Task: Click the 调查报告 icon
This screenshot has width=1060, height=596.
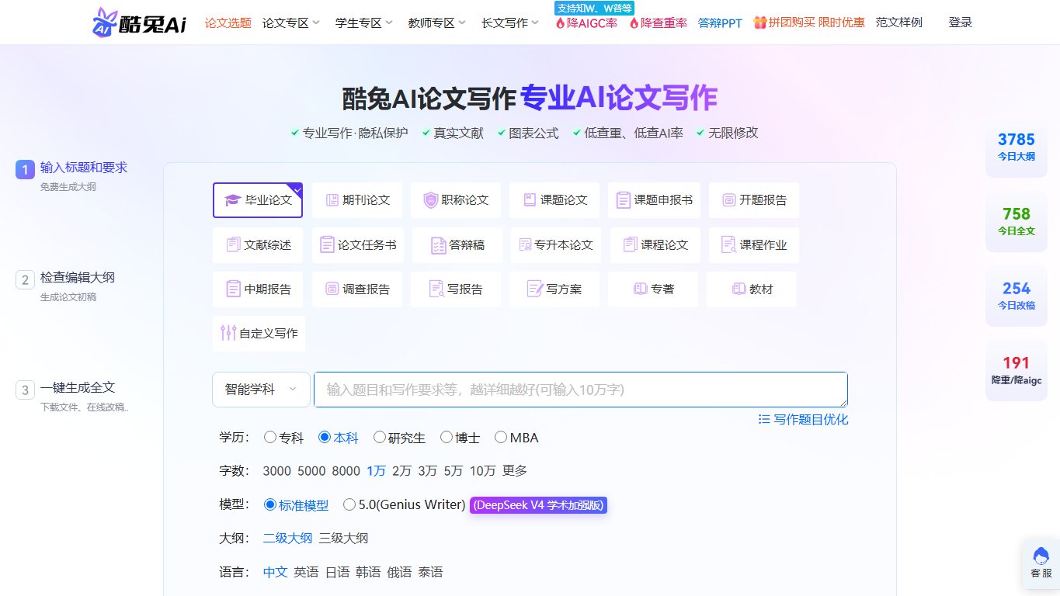Action: tap(332, 289)
